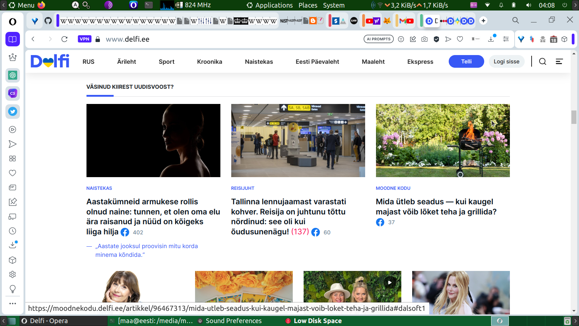Click the MOODNE KODU category label
This screenshot has width=579, height=326.
click(x=393, y=188)
